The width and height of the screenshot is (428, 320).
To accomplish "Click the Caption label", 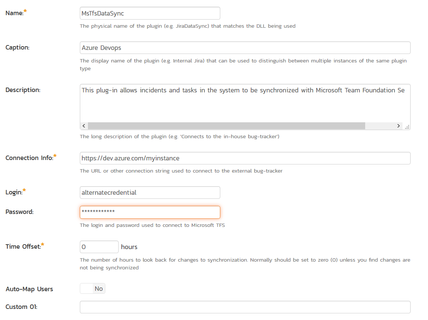I will click(x=17, y=47).
